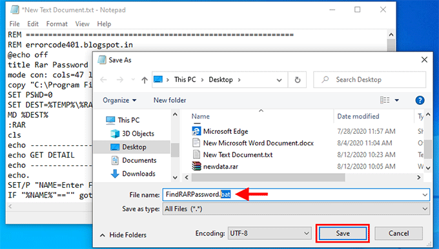Image resolution: width=439 pixels, height=249 pixels.
Task: Sort by Date modified column header
Action: 358,116
